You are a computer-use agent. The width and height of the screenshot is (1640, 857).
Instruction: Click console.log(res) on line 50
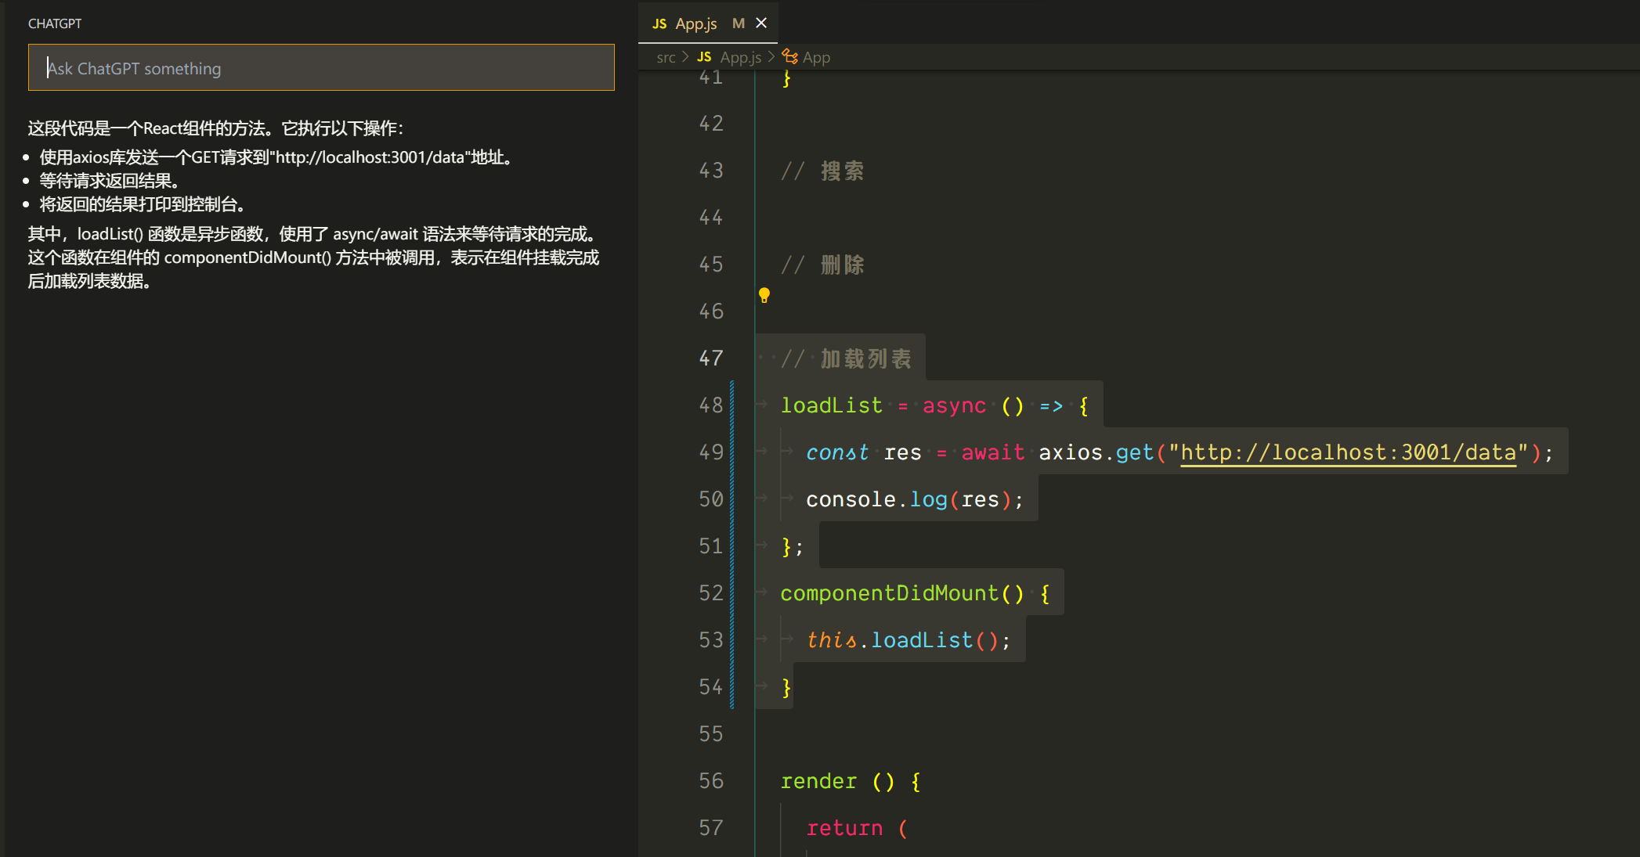(x=914, y=499)
